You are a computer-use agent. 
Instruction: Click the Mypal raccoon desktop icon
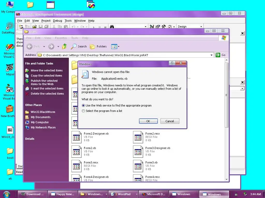click(10, 67)
